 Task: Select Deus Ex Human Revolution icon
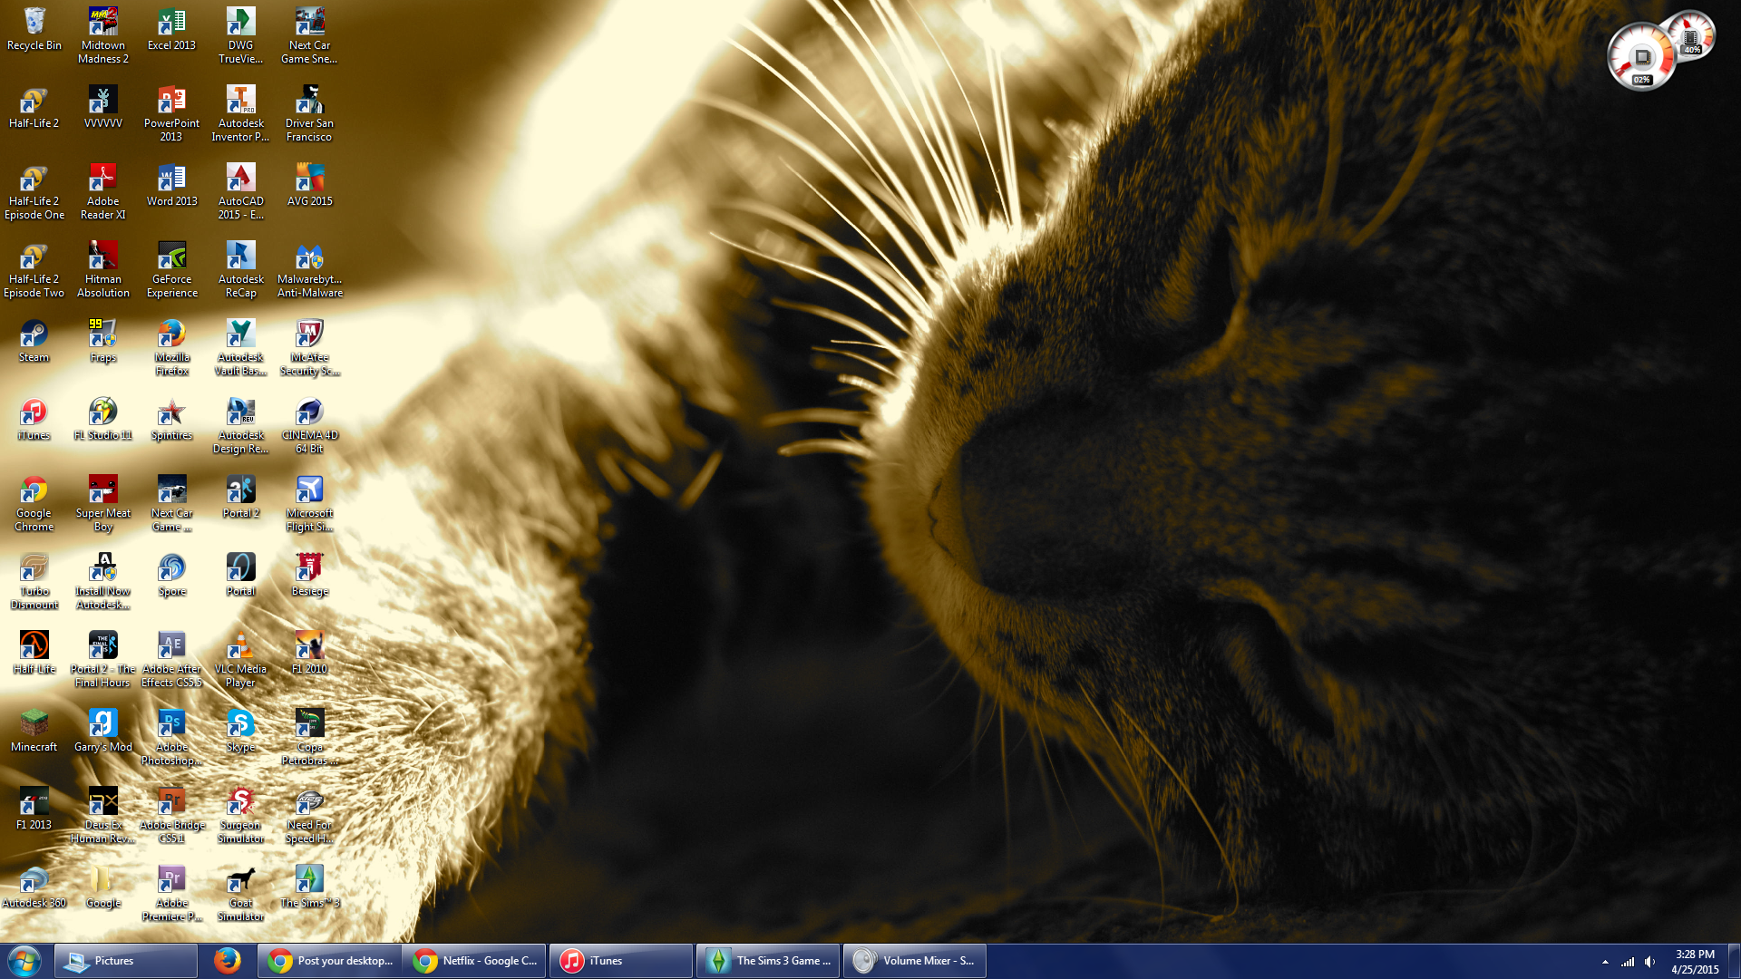click(103, 816)
